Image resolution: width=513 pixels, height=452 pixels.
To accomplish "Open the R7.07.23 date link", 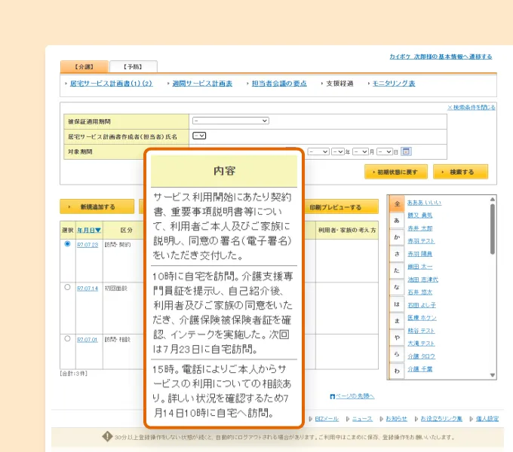I will click(88, 245).
